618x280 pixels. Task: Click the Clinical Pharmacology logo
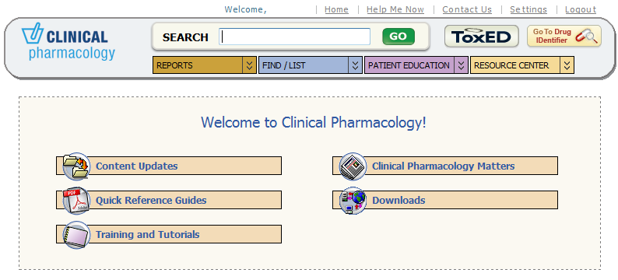click(68, 42)
